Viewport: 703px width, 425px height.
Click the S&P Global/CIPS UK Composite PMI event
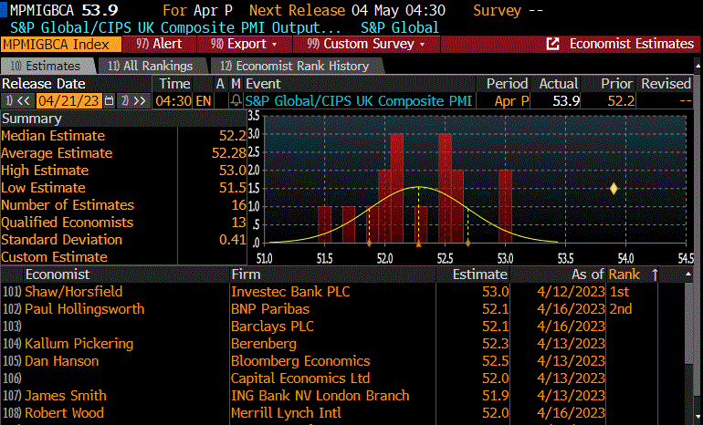pos(358,100)
